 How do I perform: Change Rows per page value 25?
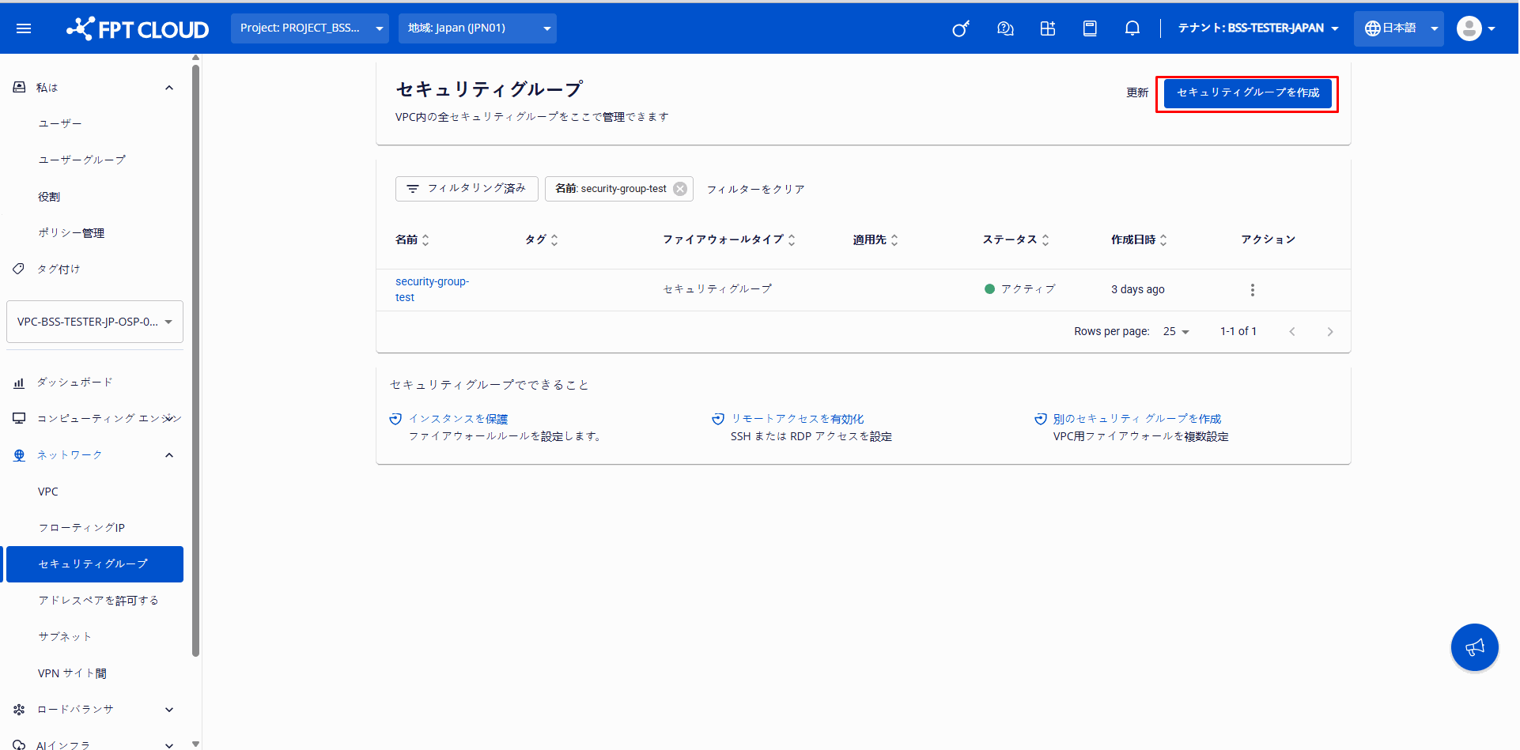(1176, 332)
